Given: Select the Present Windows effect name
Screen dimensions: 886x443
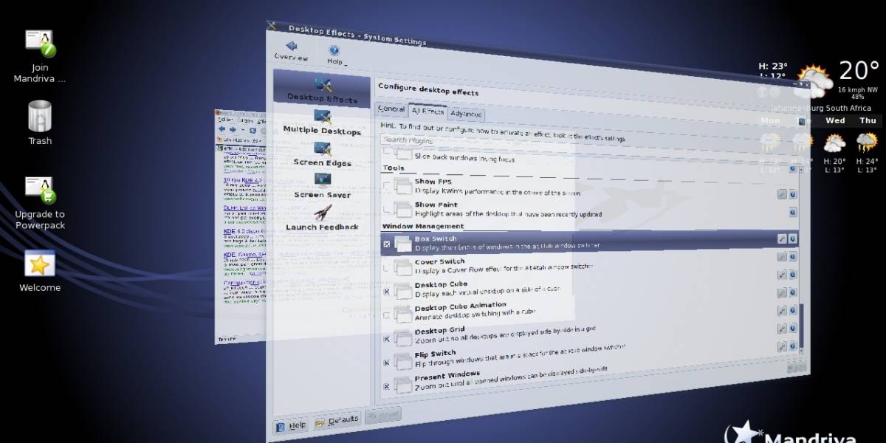Looking at the screenshot, I should 447,376.
